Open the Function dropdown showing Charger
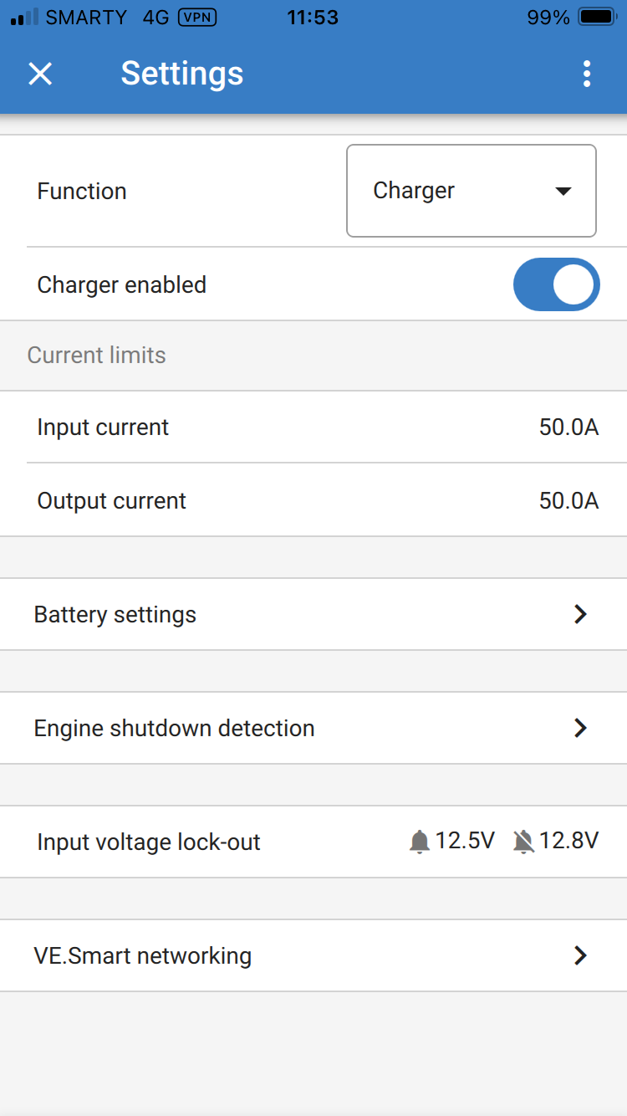 point(471,191)
